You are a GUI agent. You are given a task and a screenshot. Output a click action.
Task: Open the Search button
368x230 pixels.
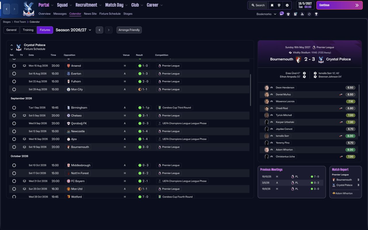pos(258,5)
